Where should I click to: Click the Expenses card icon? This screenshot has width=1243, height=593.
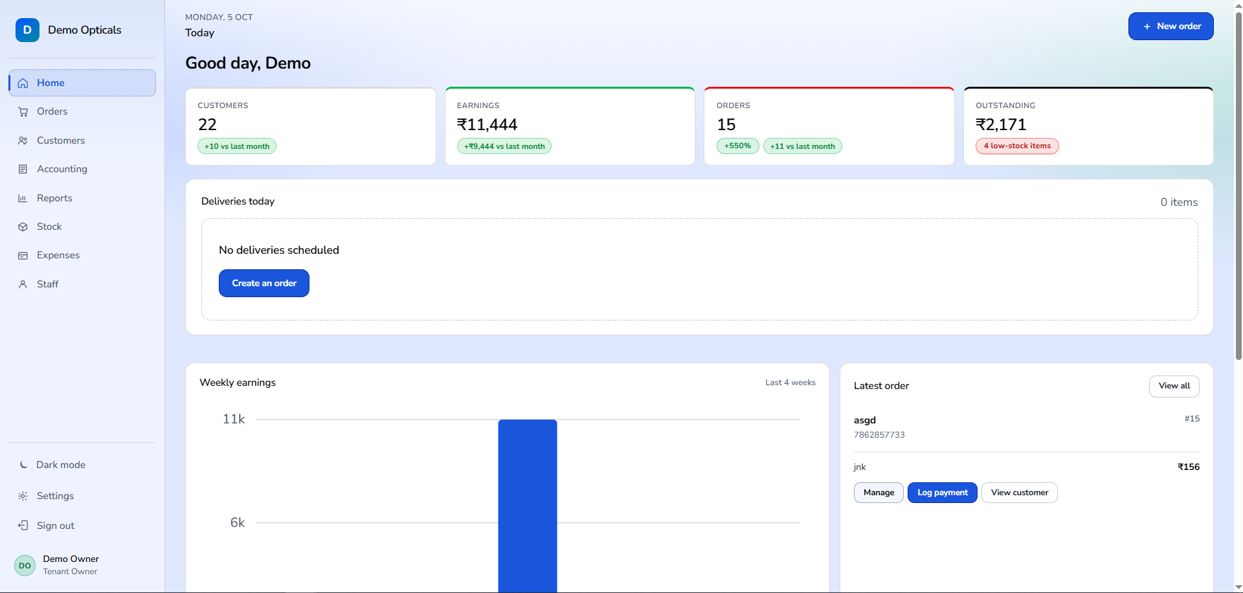tap(23, 255)
